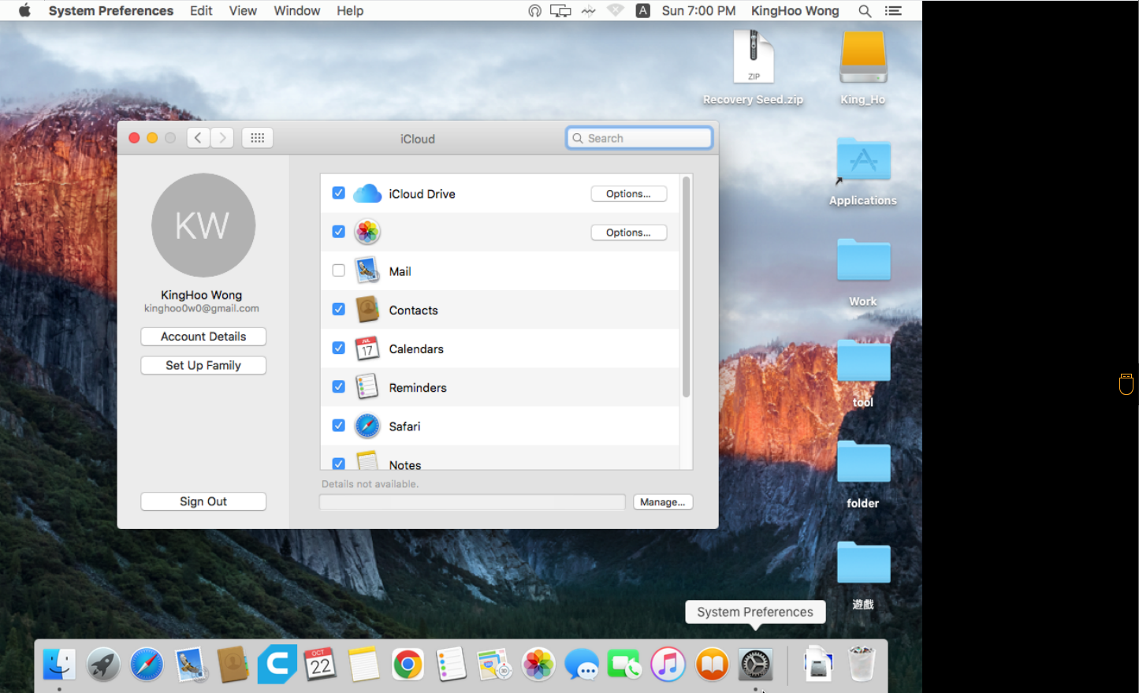Click the KW account avatar

203,225
